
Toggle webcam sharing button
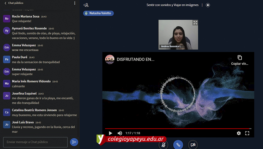point(193,144)
